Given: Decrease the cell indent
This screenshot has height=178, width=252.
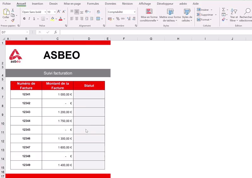Looking at the screenshot, I should click(87, 19).
